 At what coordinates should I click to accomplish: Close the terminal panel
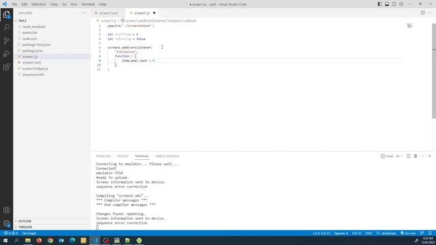tap(430, 156)
